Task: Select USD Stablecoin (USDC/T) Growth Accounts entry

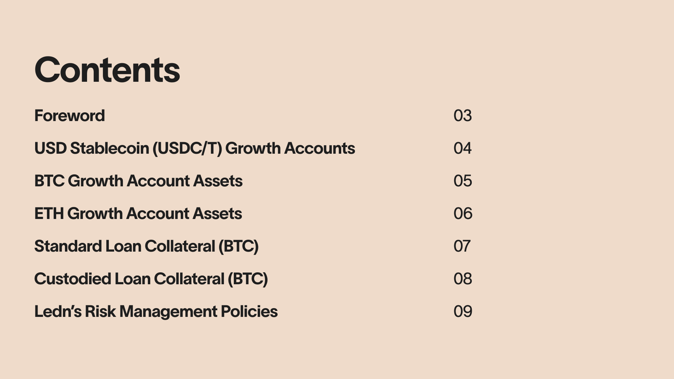Action: coord(194,148)
